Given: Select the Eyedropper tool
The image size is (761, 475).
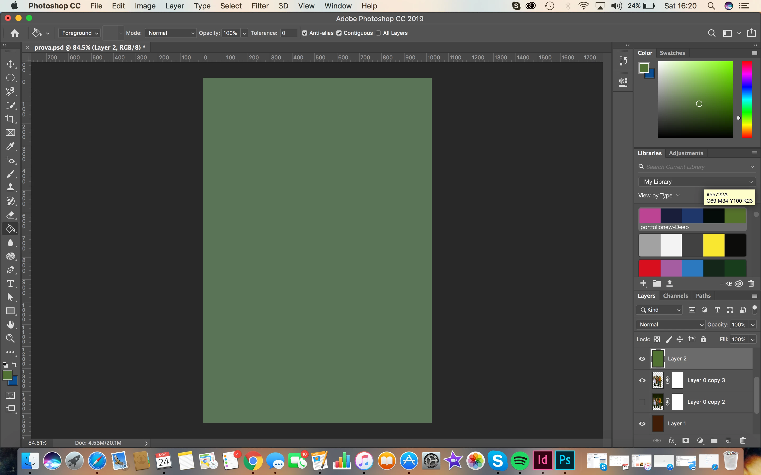Looking at the screenshot, I should (10, 146).
